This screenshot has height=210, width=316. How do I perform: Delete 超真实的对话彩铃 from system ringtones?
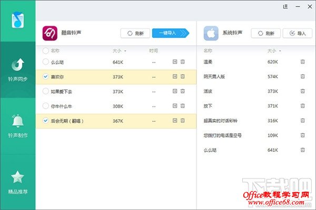point(303,120)
